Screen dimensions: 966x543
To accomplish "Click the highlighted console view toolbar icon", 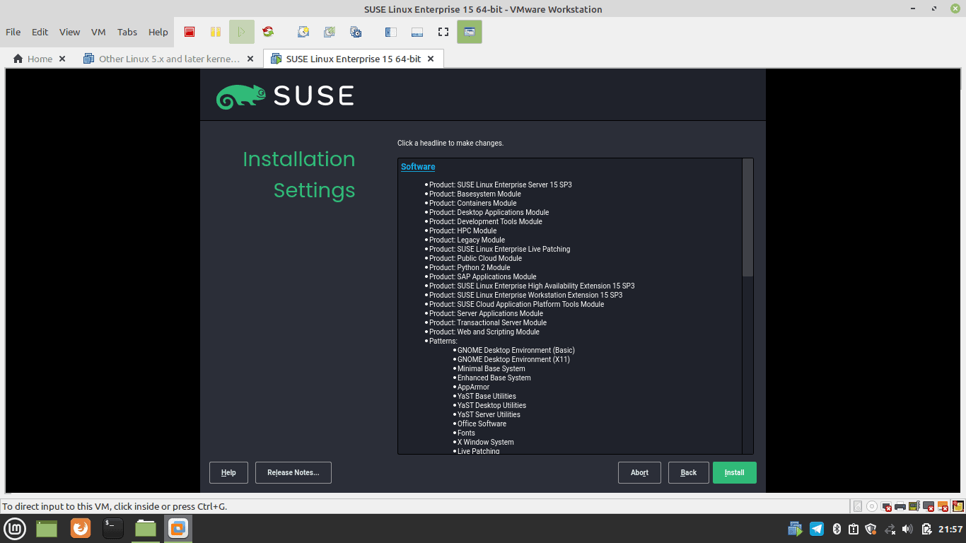I will (470, 32).
